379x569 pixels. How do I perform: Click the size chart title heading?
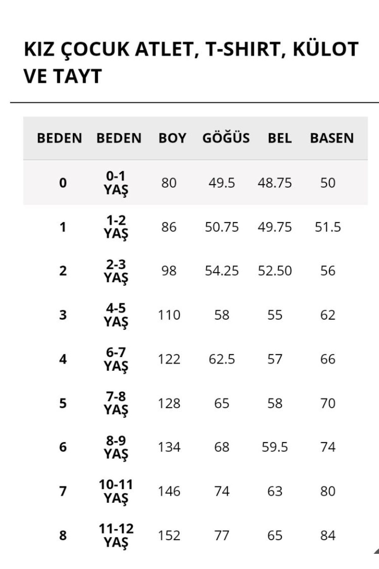[191, 62]
